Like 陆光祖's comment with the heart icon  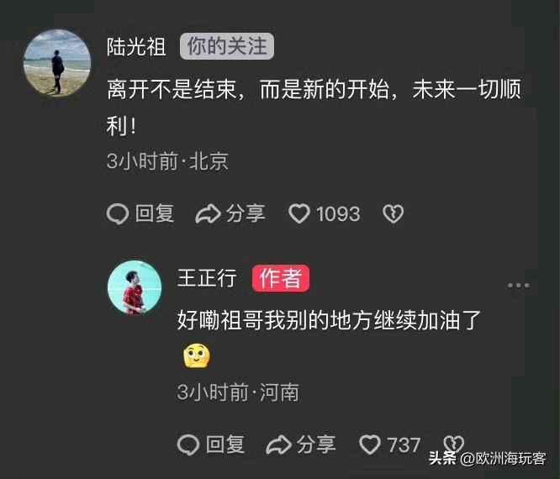(x=299, y=213)
